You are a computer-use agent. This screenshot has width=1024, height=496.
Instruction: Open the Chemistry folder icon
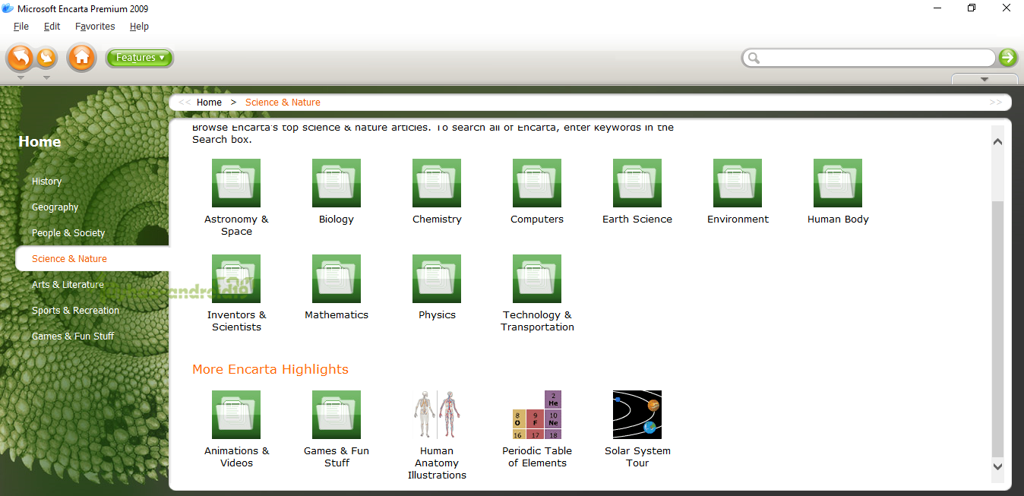[x=437, y=183]
